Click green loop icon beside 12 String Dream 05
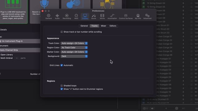Viewport: 198px width, 111px height. point(144,7)
